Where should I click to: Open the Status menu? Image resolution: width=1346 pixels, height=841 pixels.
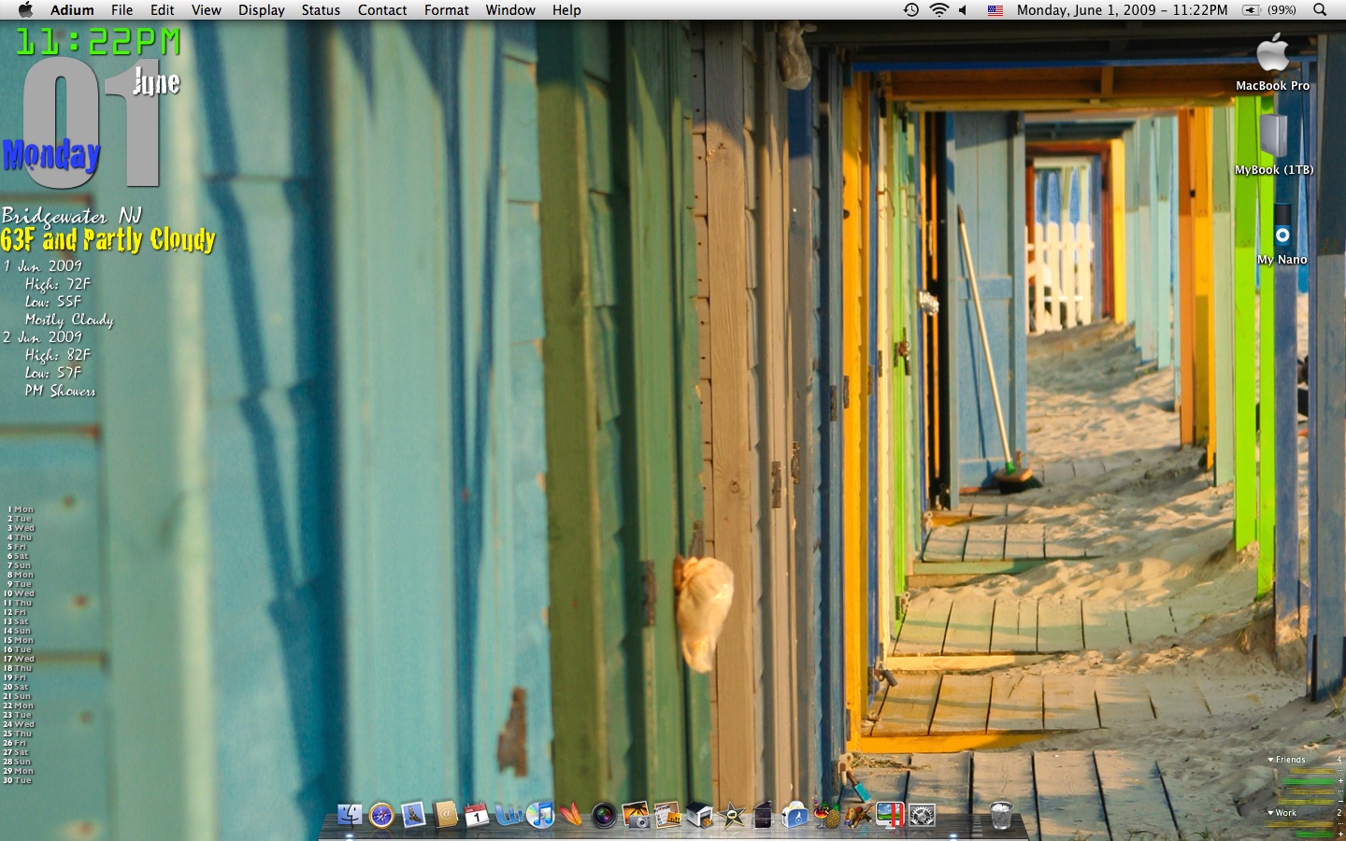(321, 9)
